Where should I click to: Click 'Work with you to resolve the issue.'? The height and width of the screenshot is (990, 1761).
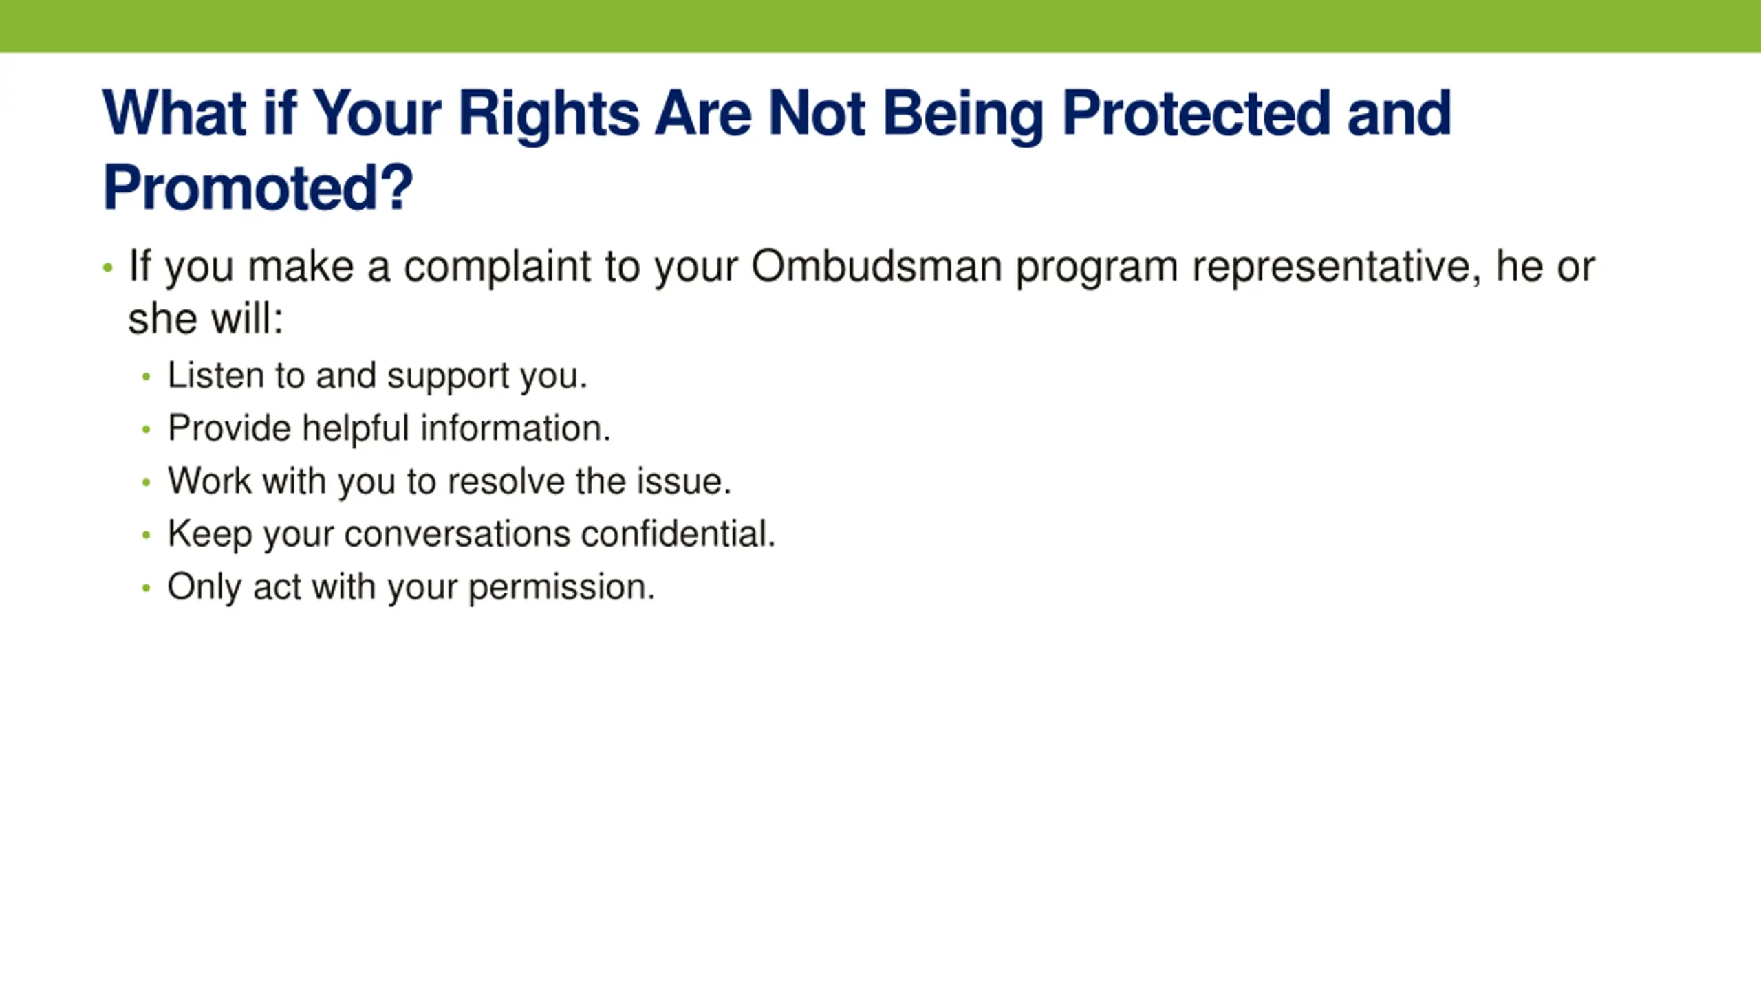[449, 481]
